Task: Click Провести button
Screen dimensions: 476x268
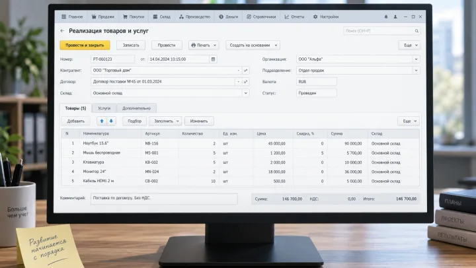Action: click(167, 45)
